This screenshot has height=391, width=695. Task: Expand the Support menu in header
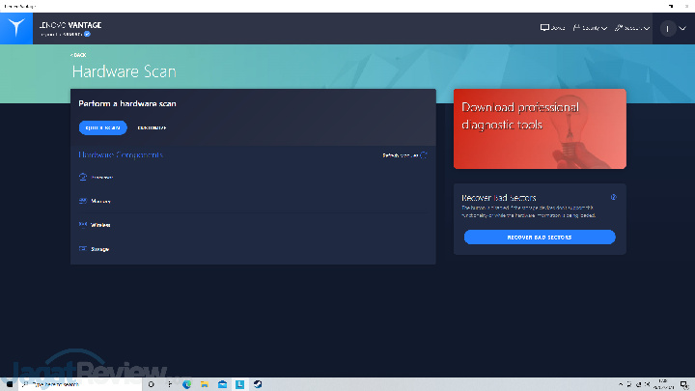(x=630, y=28)
